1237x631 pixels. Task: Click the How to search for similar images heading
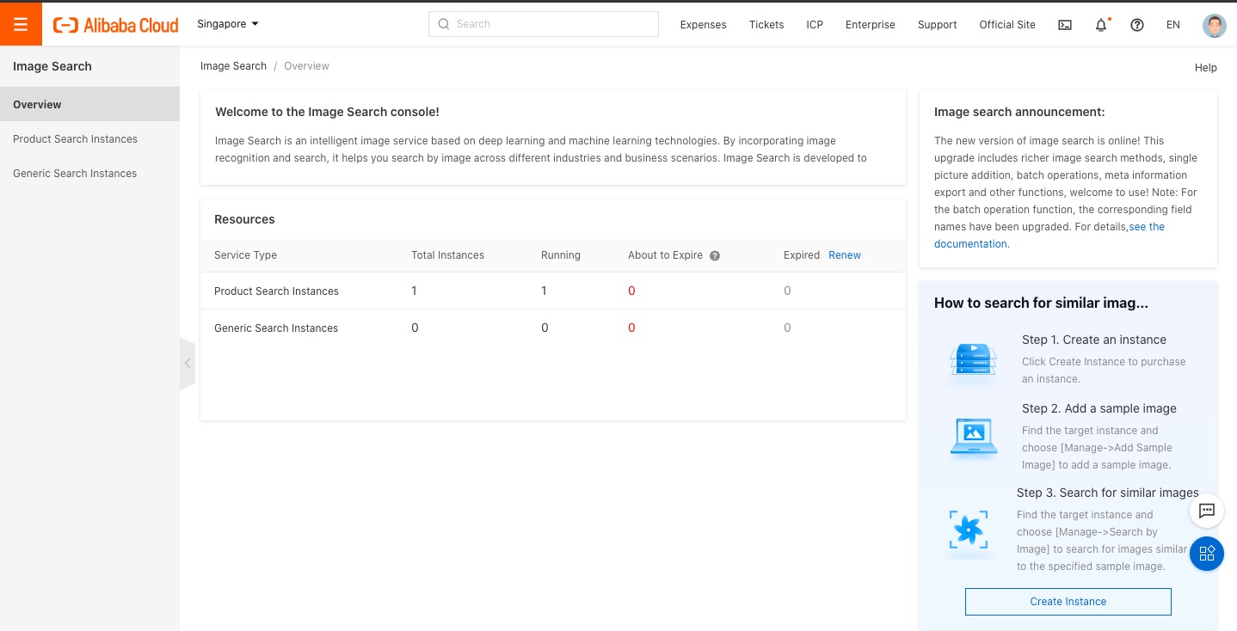pyautogui.click(x=1041, y=303)
